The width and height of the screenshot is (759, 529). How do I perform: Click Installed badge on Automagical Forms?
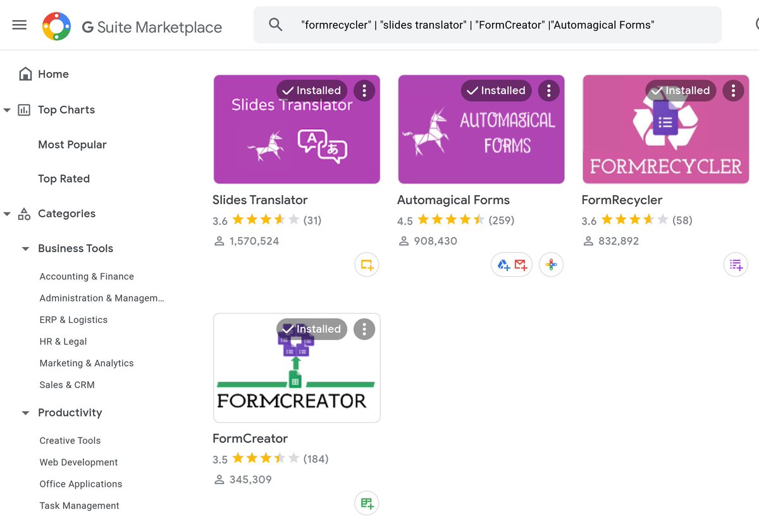tap(496, 90)
